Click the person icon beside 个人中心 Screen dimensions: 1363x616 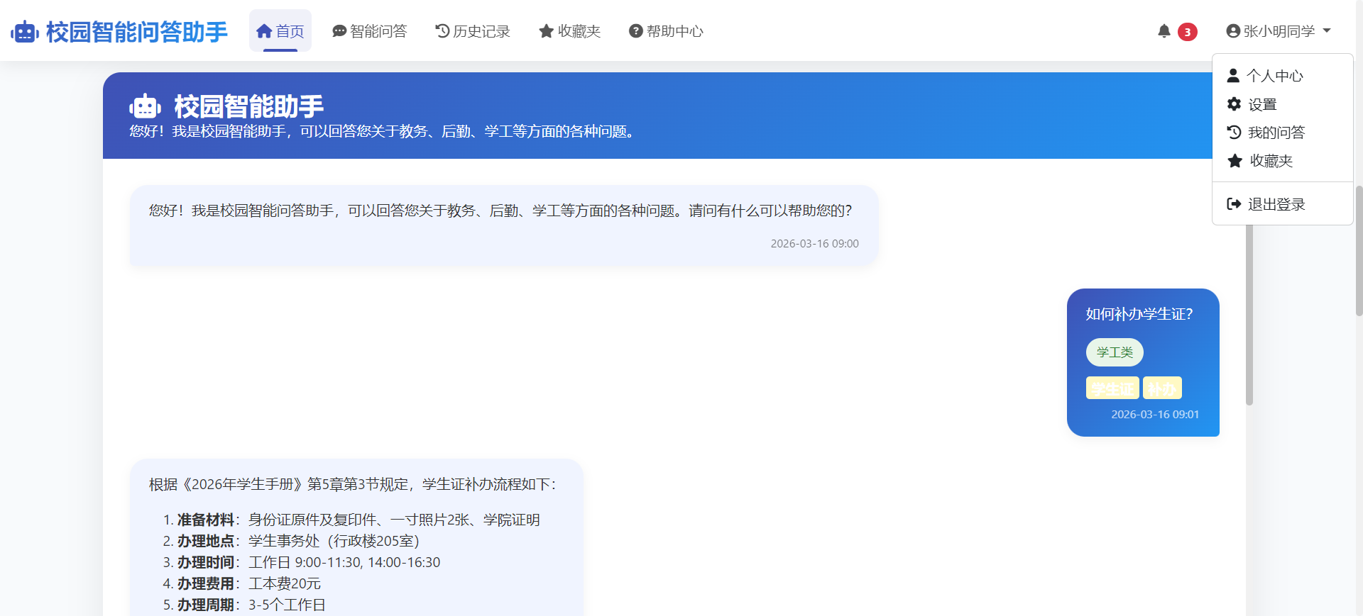click(x=1233, y=75)
